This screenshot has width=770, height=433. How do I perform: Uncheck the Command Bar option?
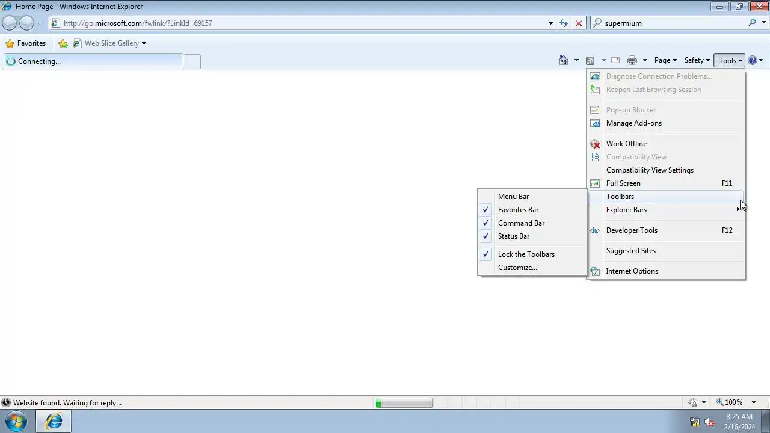(532, 223)
